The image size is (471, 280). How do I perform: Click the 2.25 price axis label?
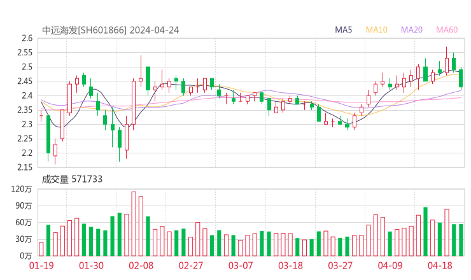point(25,139)
